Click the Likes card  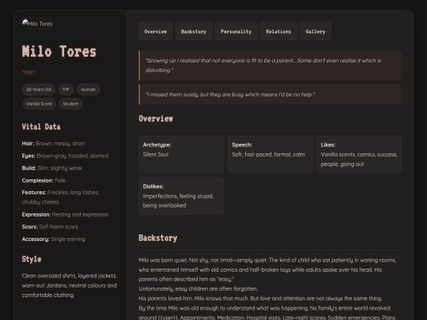pos(359,155)
